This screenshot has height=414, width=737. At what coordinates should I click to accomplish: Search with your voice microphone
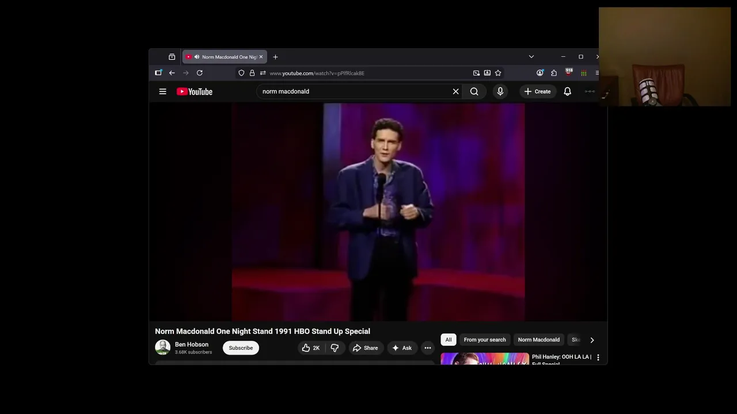coord(500,91)
